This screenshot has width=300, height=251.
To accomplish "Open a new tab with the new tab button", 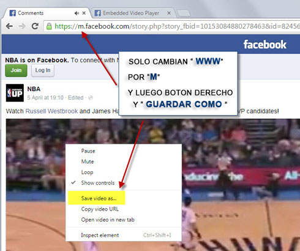I will pos(184,13).
